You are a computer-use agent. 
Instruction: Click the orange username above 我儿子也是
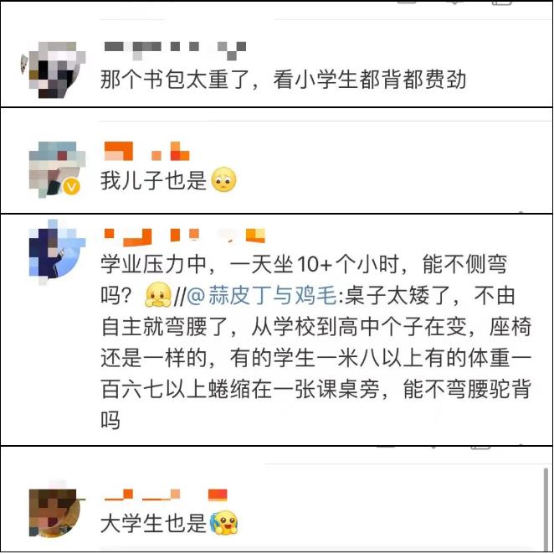146,151
